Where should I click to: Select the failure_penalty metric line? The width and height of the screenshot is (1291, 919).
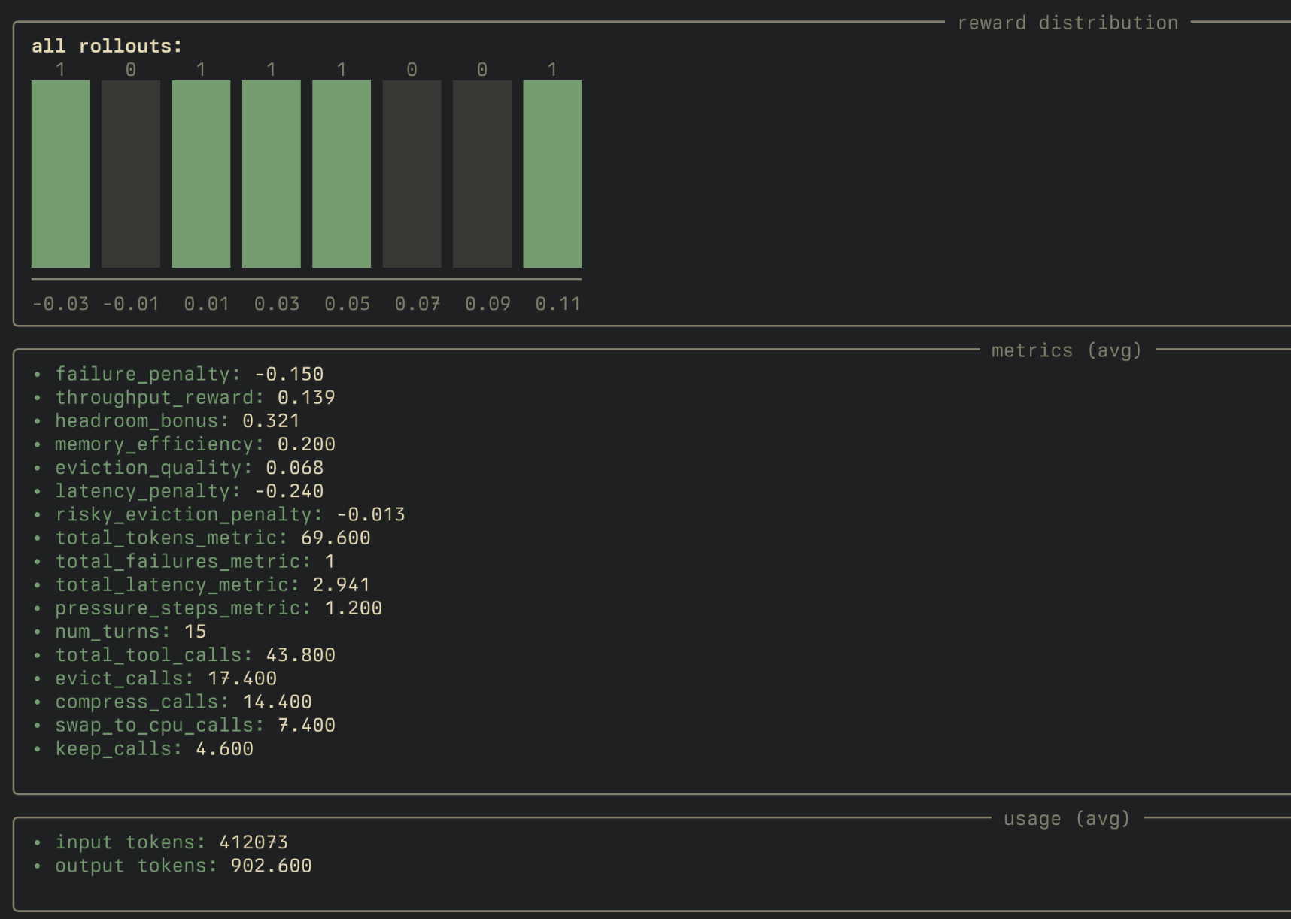pos(179,374)
